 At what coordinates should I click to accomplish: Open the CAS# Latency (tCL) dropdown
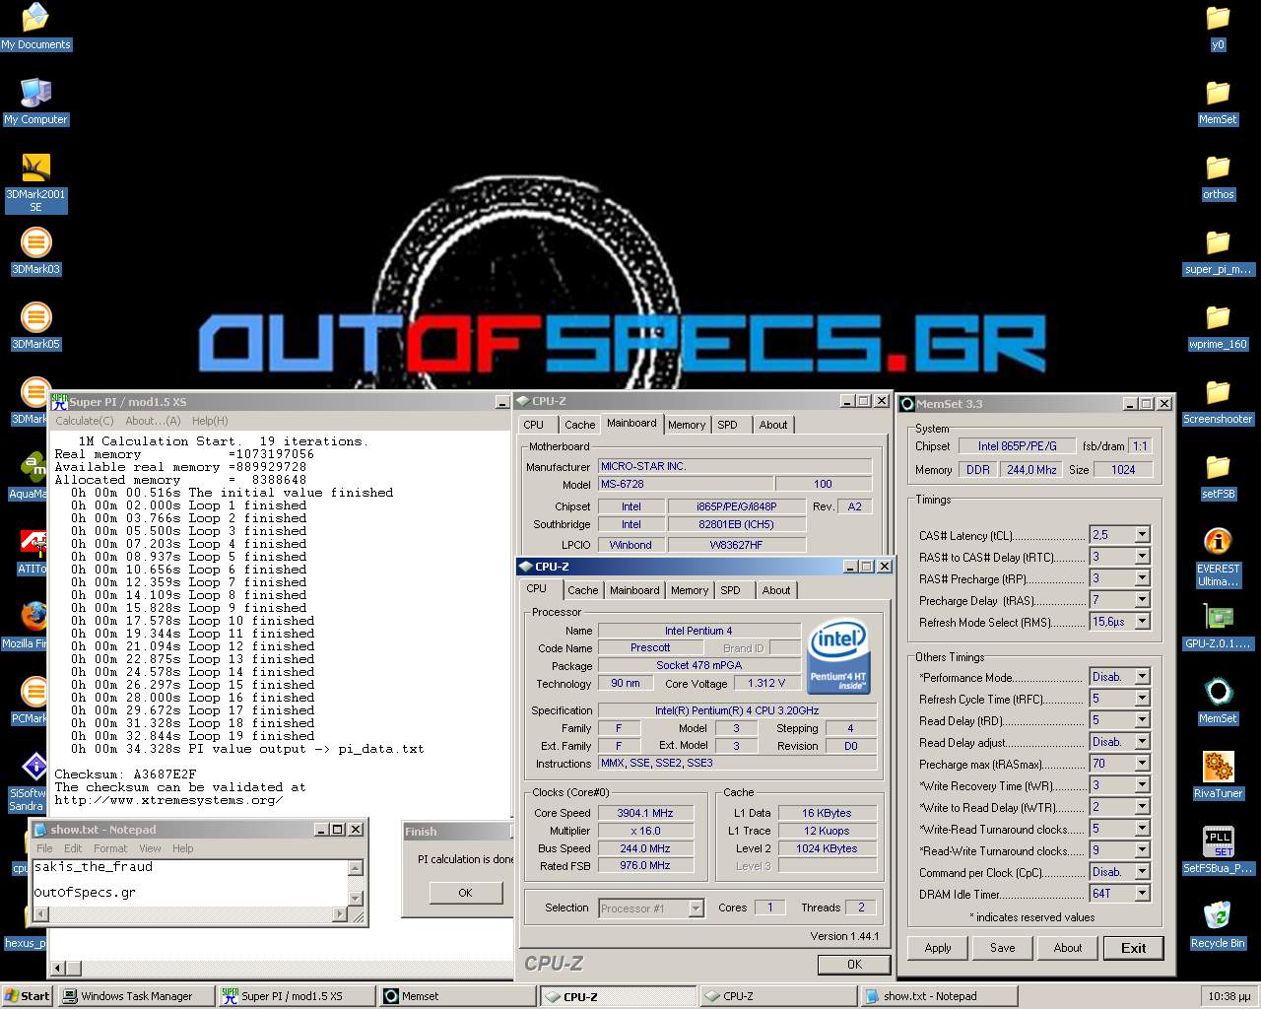(x=1142, y=535)
